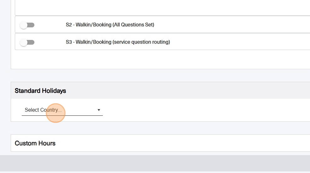The image size is (310, 173).
Task: Enable the S2 Walkin/Booking toggle
Action: [x=27, y=25]
